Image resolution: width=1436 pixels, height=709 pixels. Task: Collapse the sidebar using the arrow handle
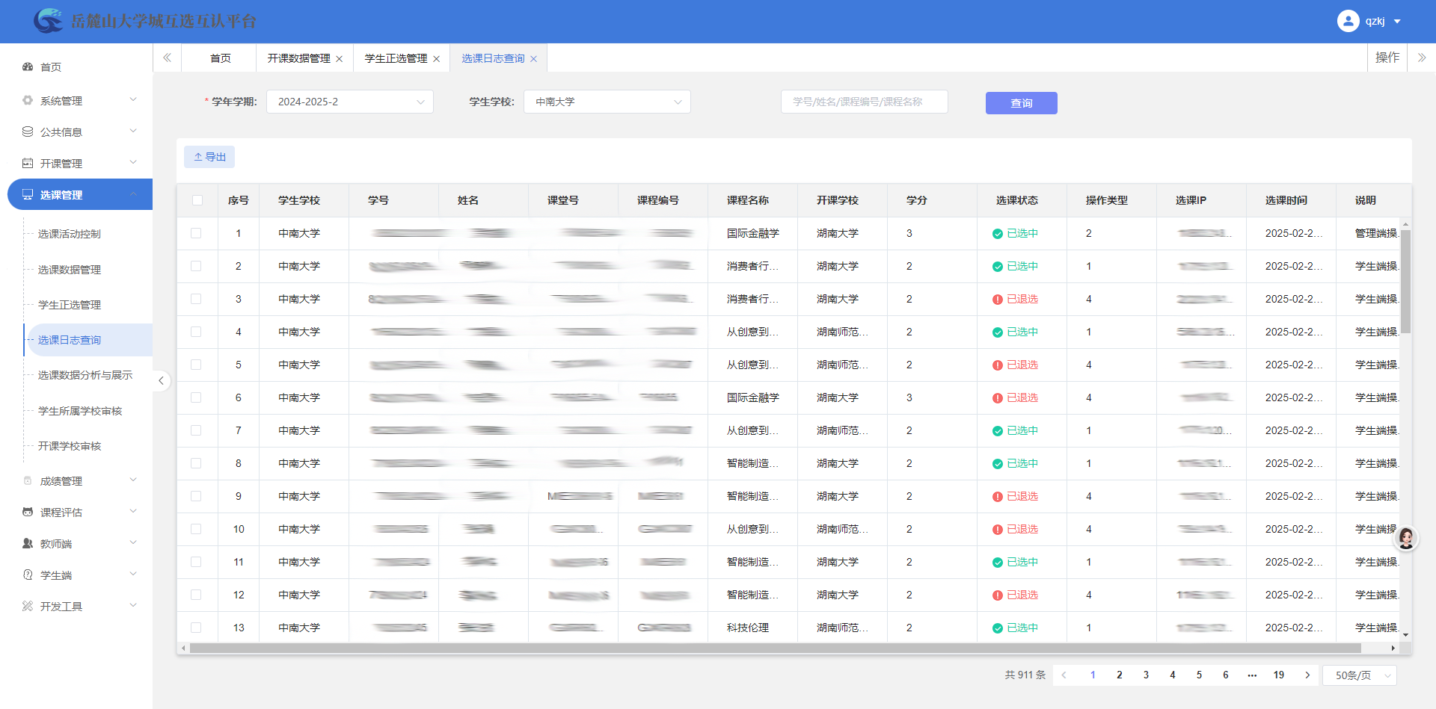point(161,381)
